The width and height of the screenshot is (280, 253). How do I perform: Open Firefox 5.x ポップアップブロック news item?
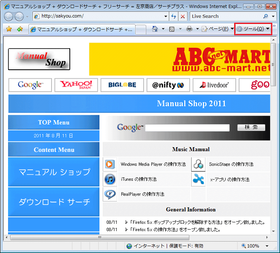tap(197, 222)
